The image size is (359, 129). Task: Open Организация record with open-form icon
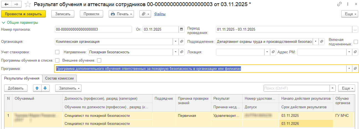pyautogui.click(x=182, y=41)
